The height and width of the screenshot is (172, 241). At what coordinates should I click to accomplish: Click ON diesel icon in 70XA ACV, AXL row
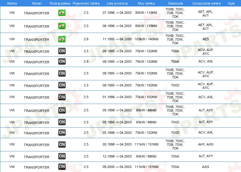click(x=62, y=61)
